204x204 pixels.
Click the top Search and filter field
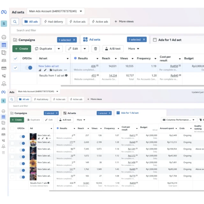pyautogui.click(x=96, y=30)
